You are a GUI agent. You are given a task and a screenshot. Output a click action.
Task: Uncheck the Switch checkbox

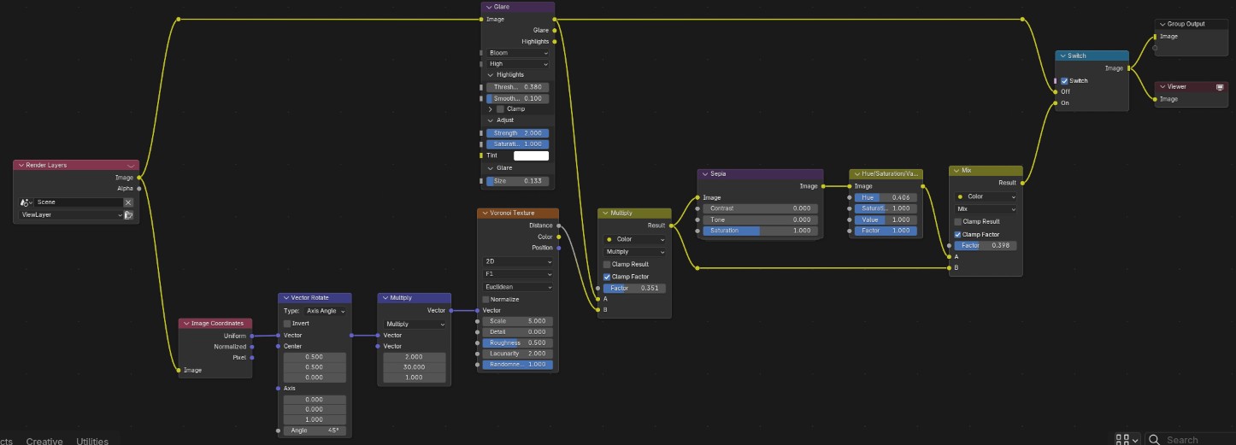coord(1064,81)
